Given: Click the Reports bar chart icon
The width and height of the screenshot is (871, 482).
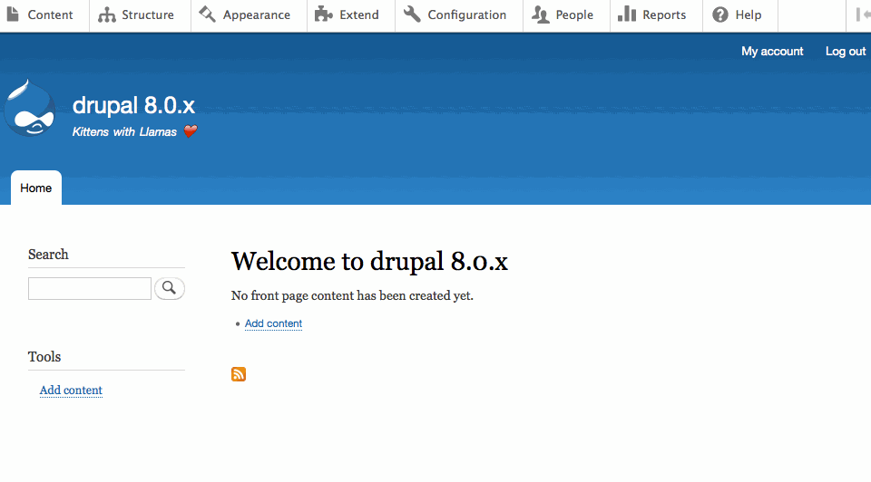Looking at the screenshot, I should pyautogui.click(x=627, y=14).
